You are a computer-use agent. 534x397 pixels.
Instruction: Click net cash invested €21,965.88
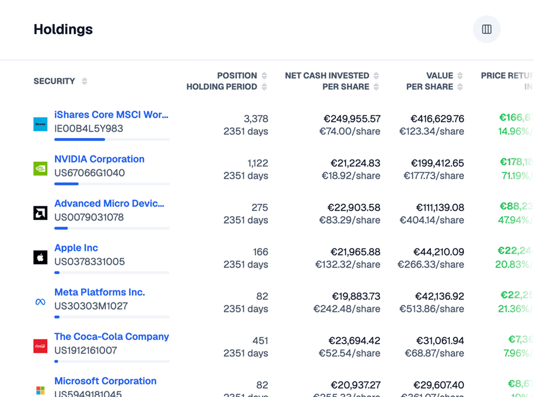point(355,252)
